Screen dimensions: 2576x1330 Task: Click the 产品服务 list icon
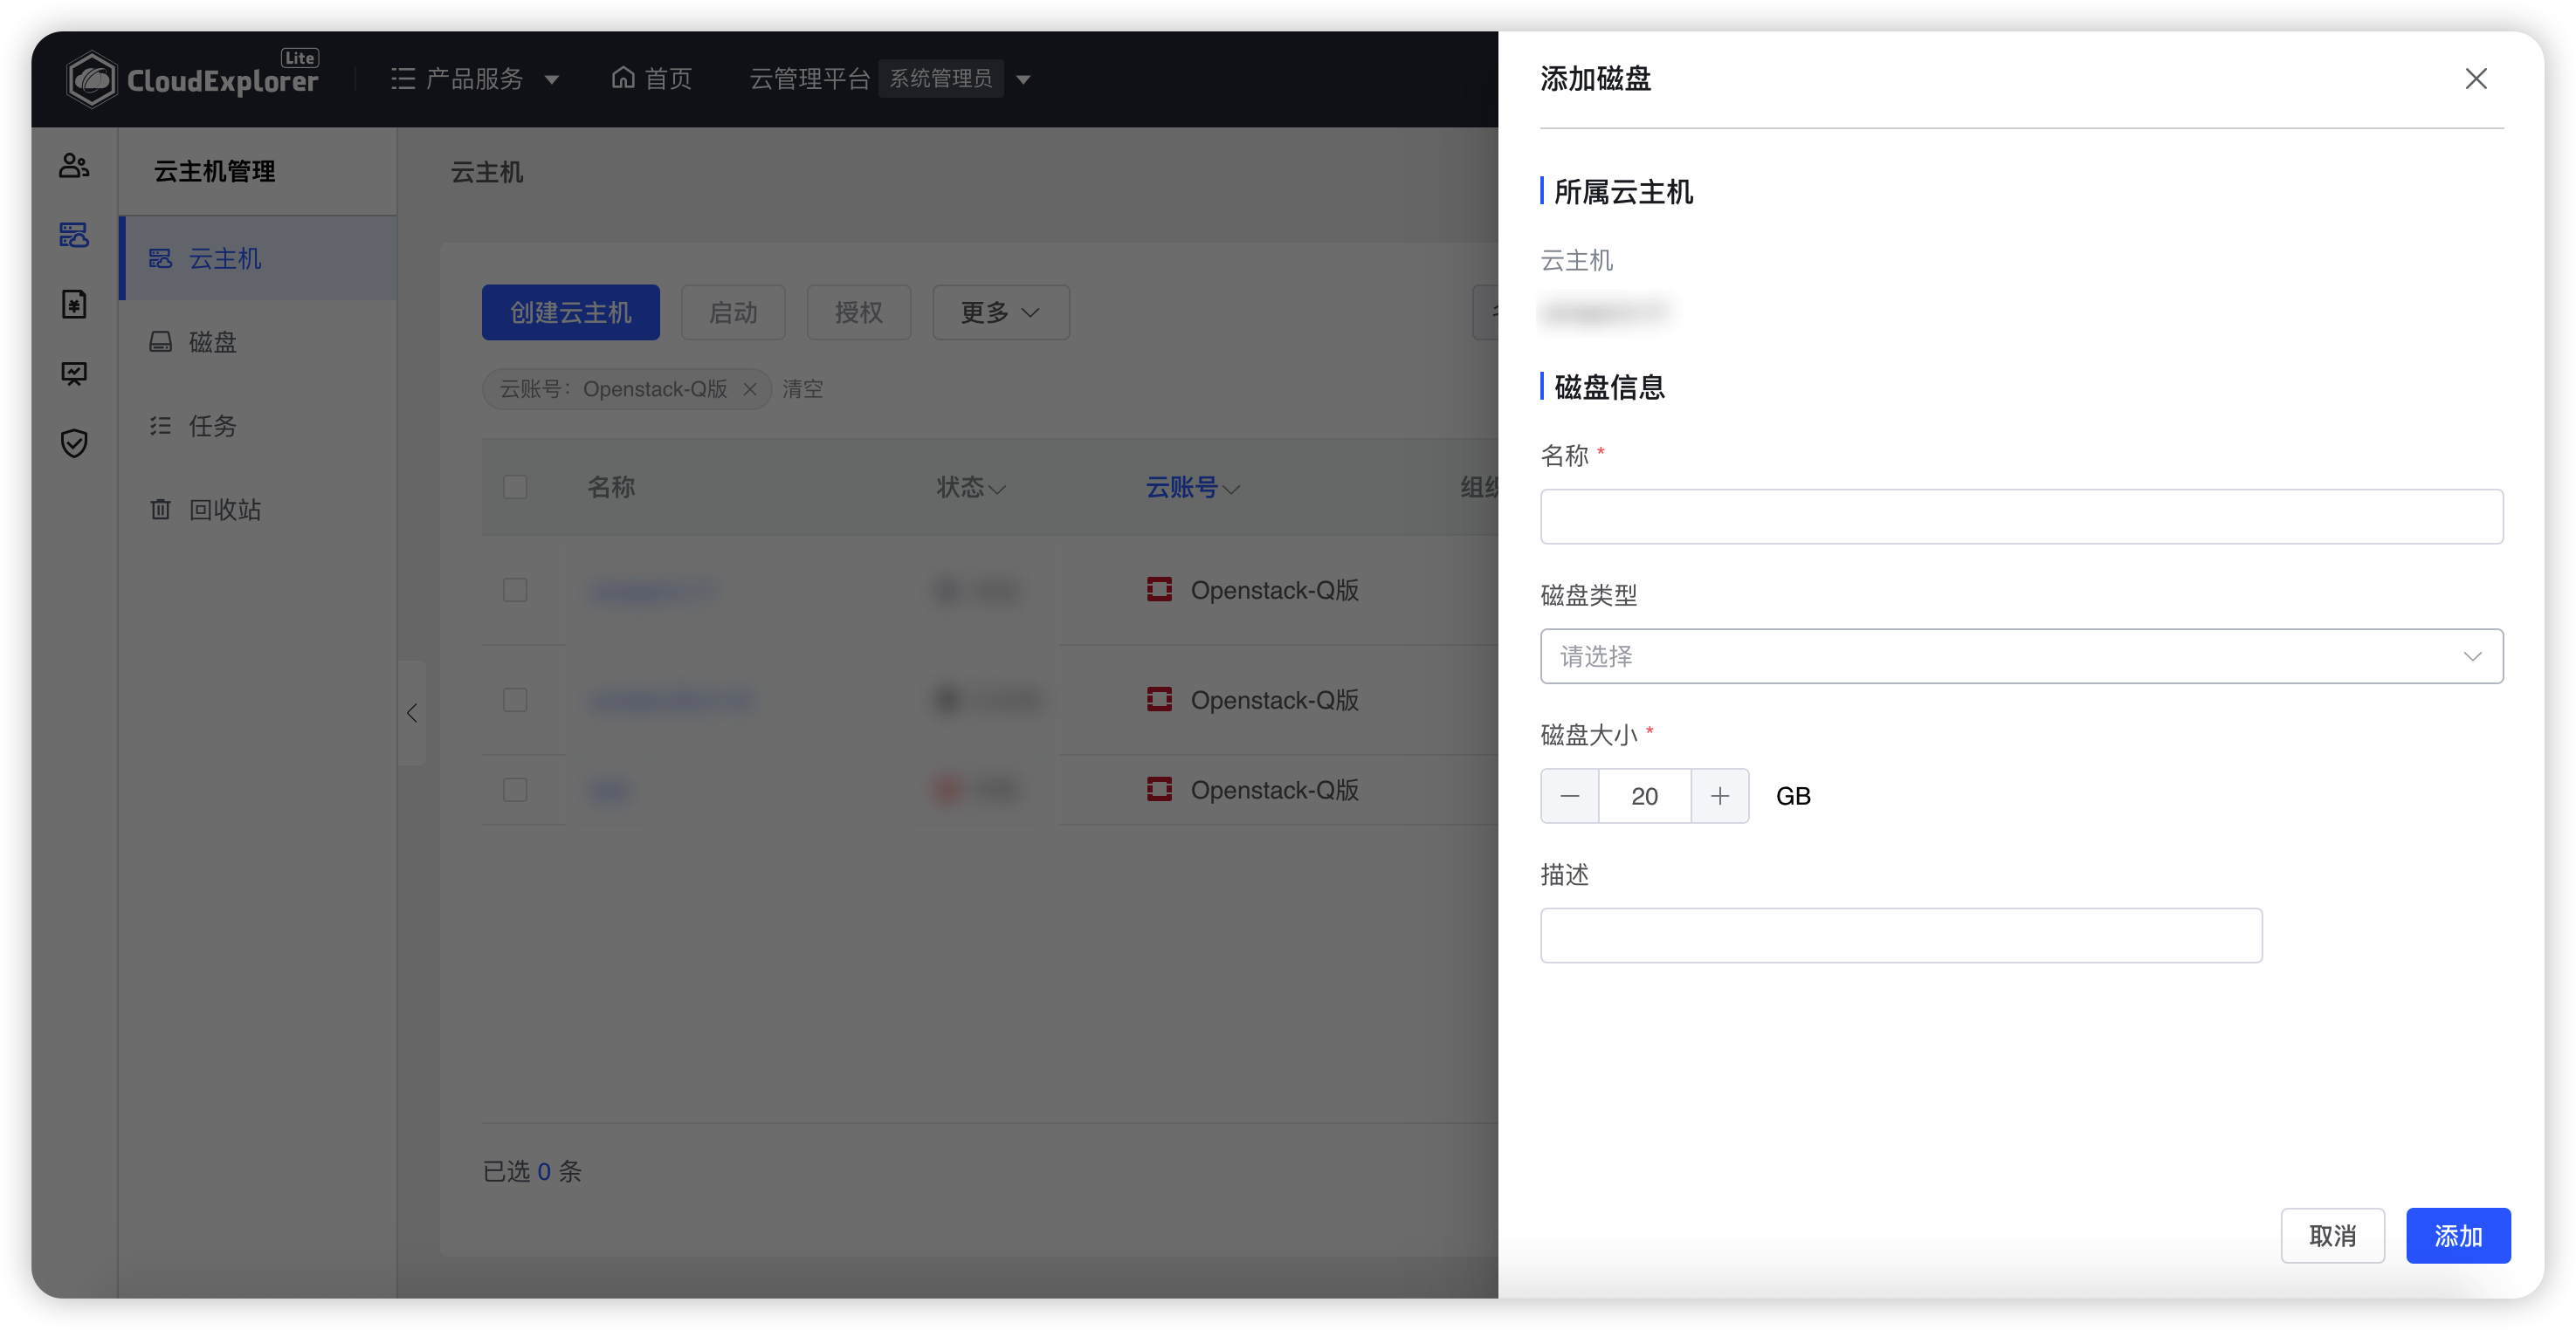point(403,79)
